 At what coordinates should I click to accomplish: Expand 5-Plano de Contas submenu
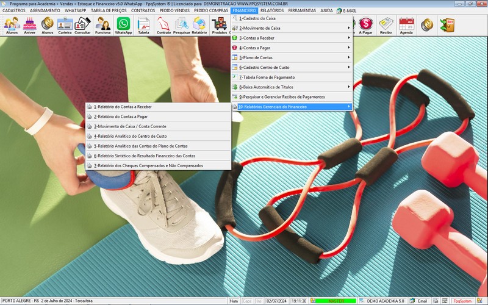tap(292, 57)
